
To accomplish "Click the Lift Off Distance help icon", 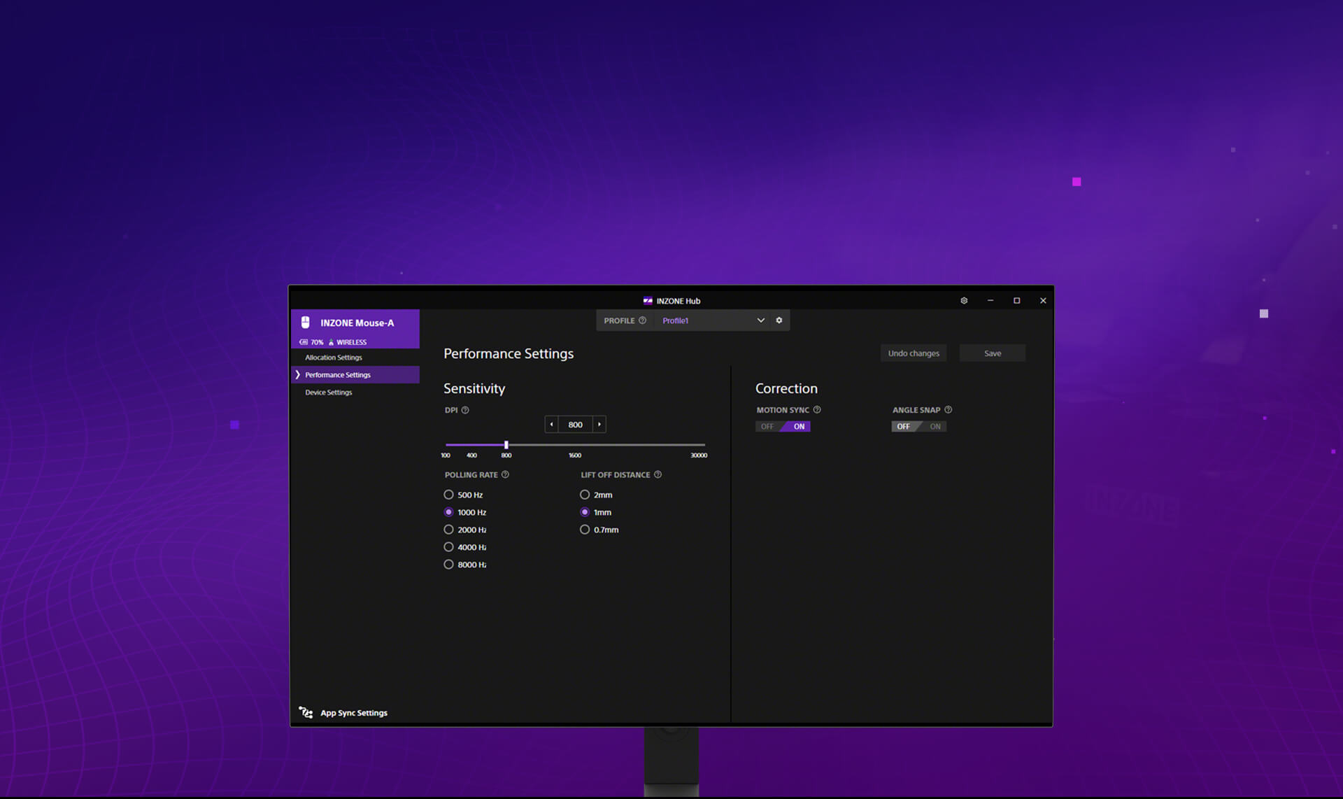I will coord(658,474).
